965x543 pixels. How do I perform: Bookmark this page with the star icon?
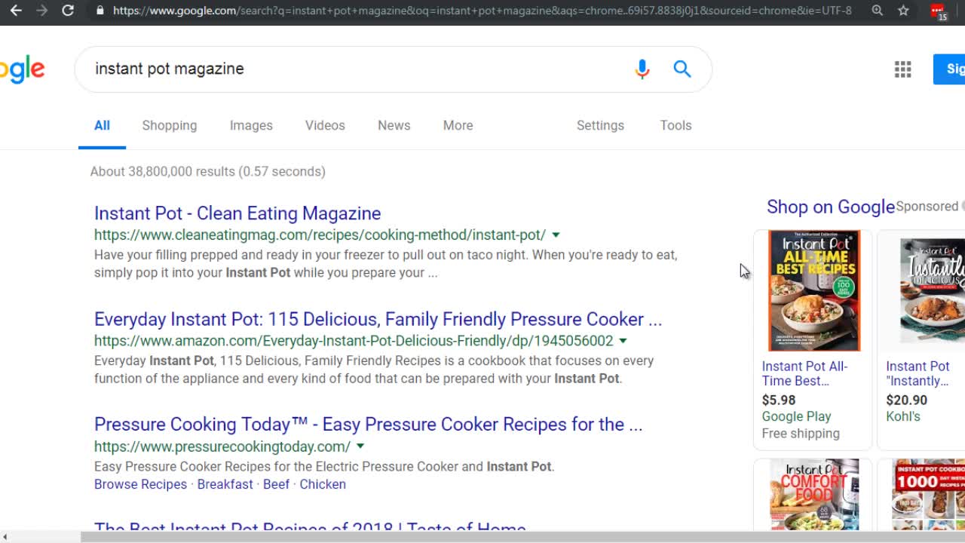tap(903, 11)
